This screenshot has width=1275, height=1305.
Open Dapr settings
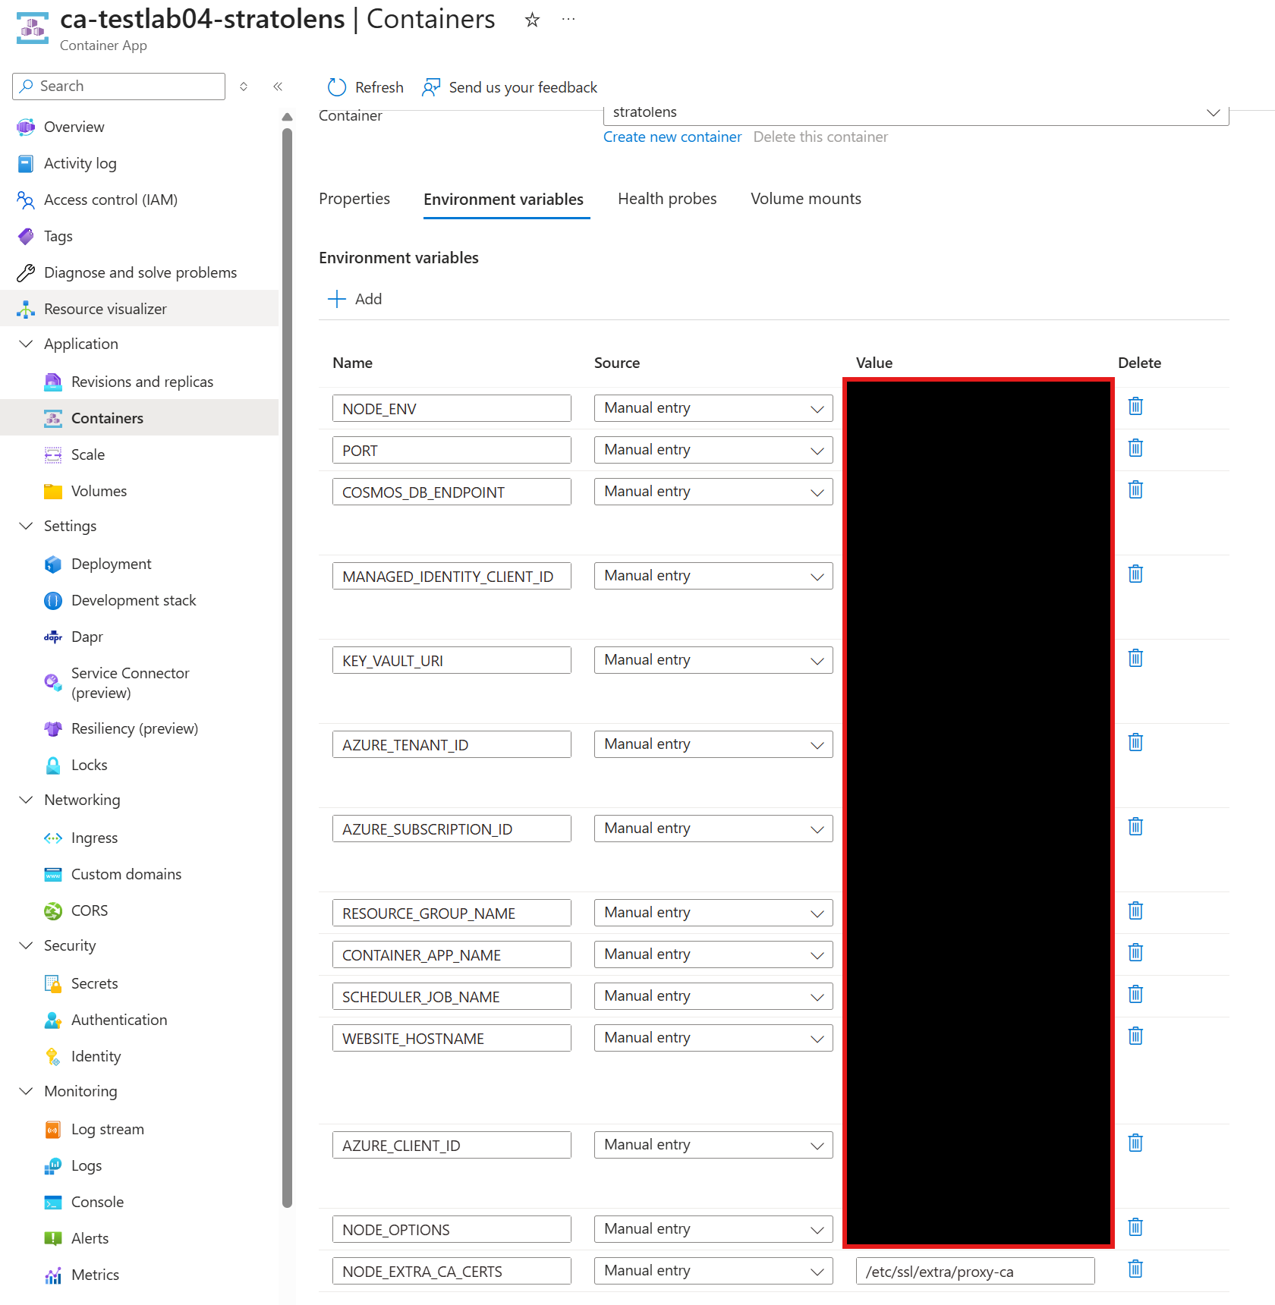coord(87,637)
